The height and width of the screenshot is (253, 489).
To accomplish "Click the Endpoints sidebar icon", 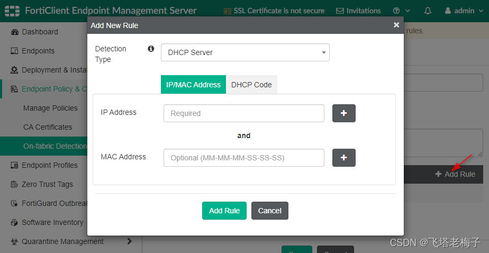I will pos(14,51).
